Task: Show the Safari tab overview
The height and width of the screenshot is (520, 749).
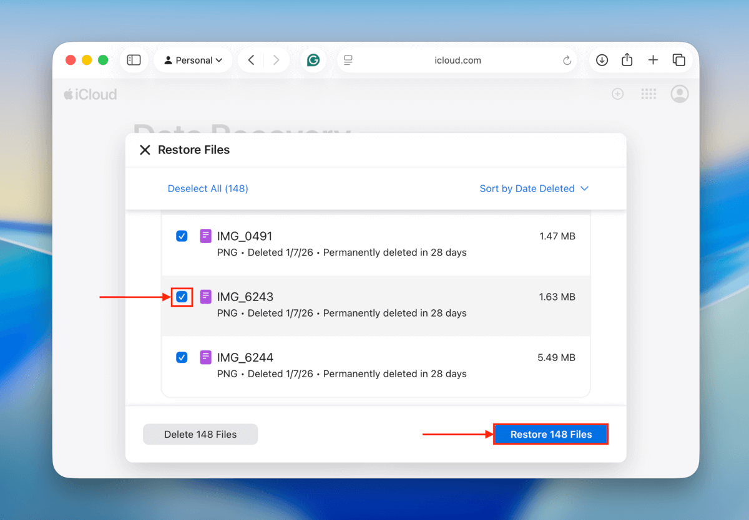Action: 679,60
